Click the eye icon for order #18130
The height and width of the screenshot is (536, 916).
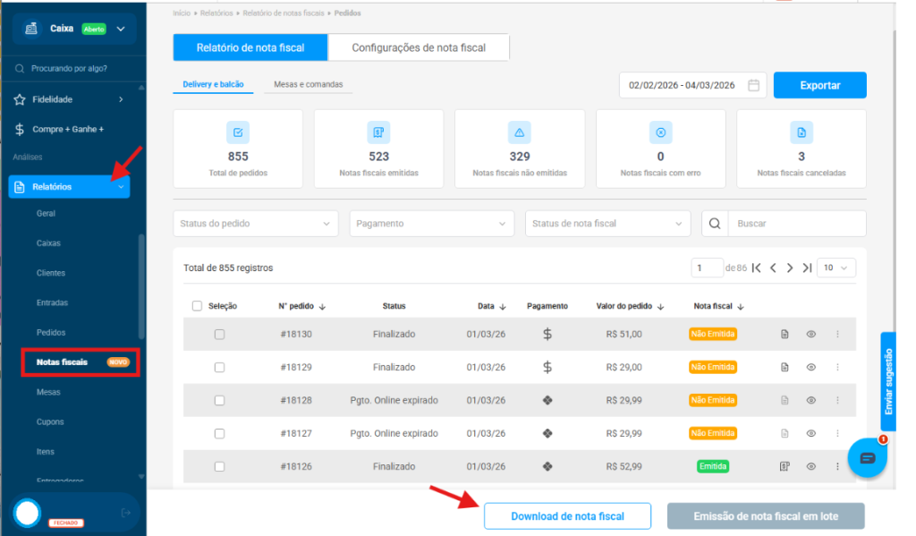pyautogui.click(x=810, y=334)
